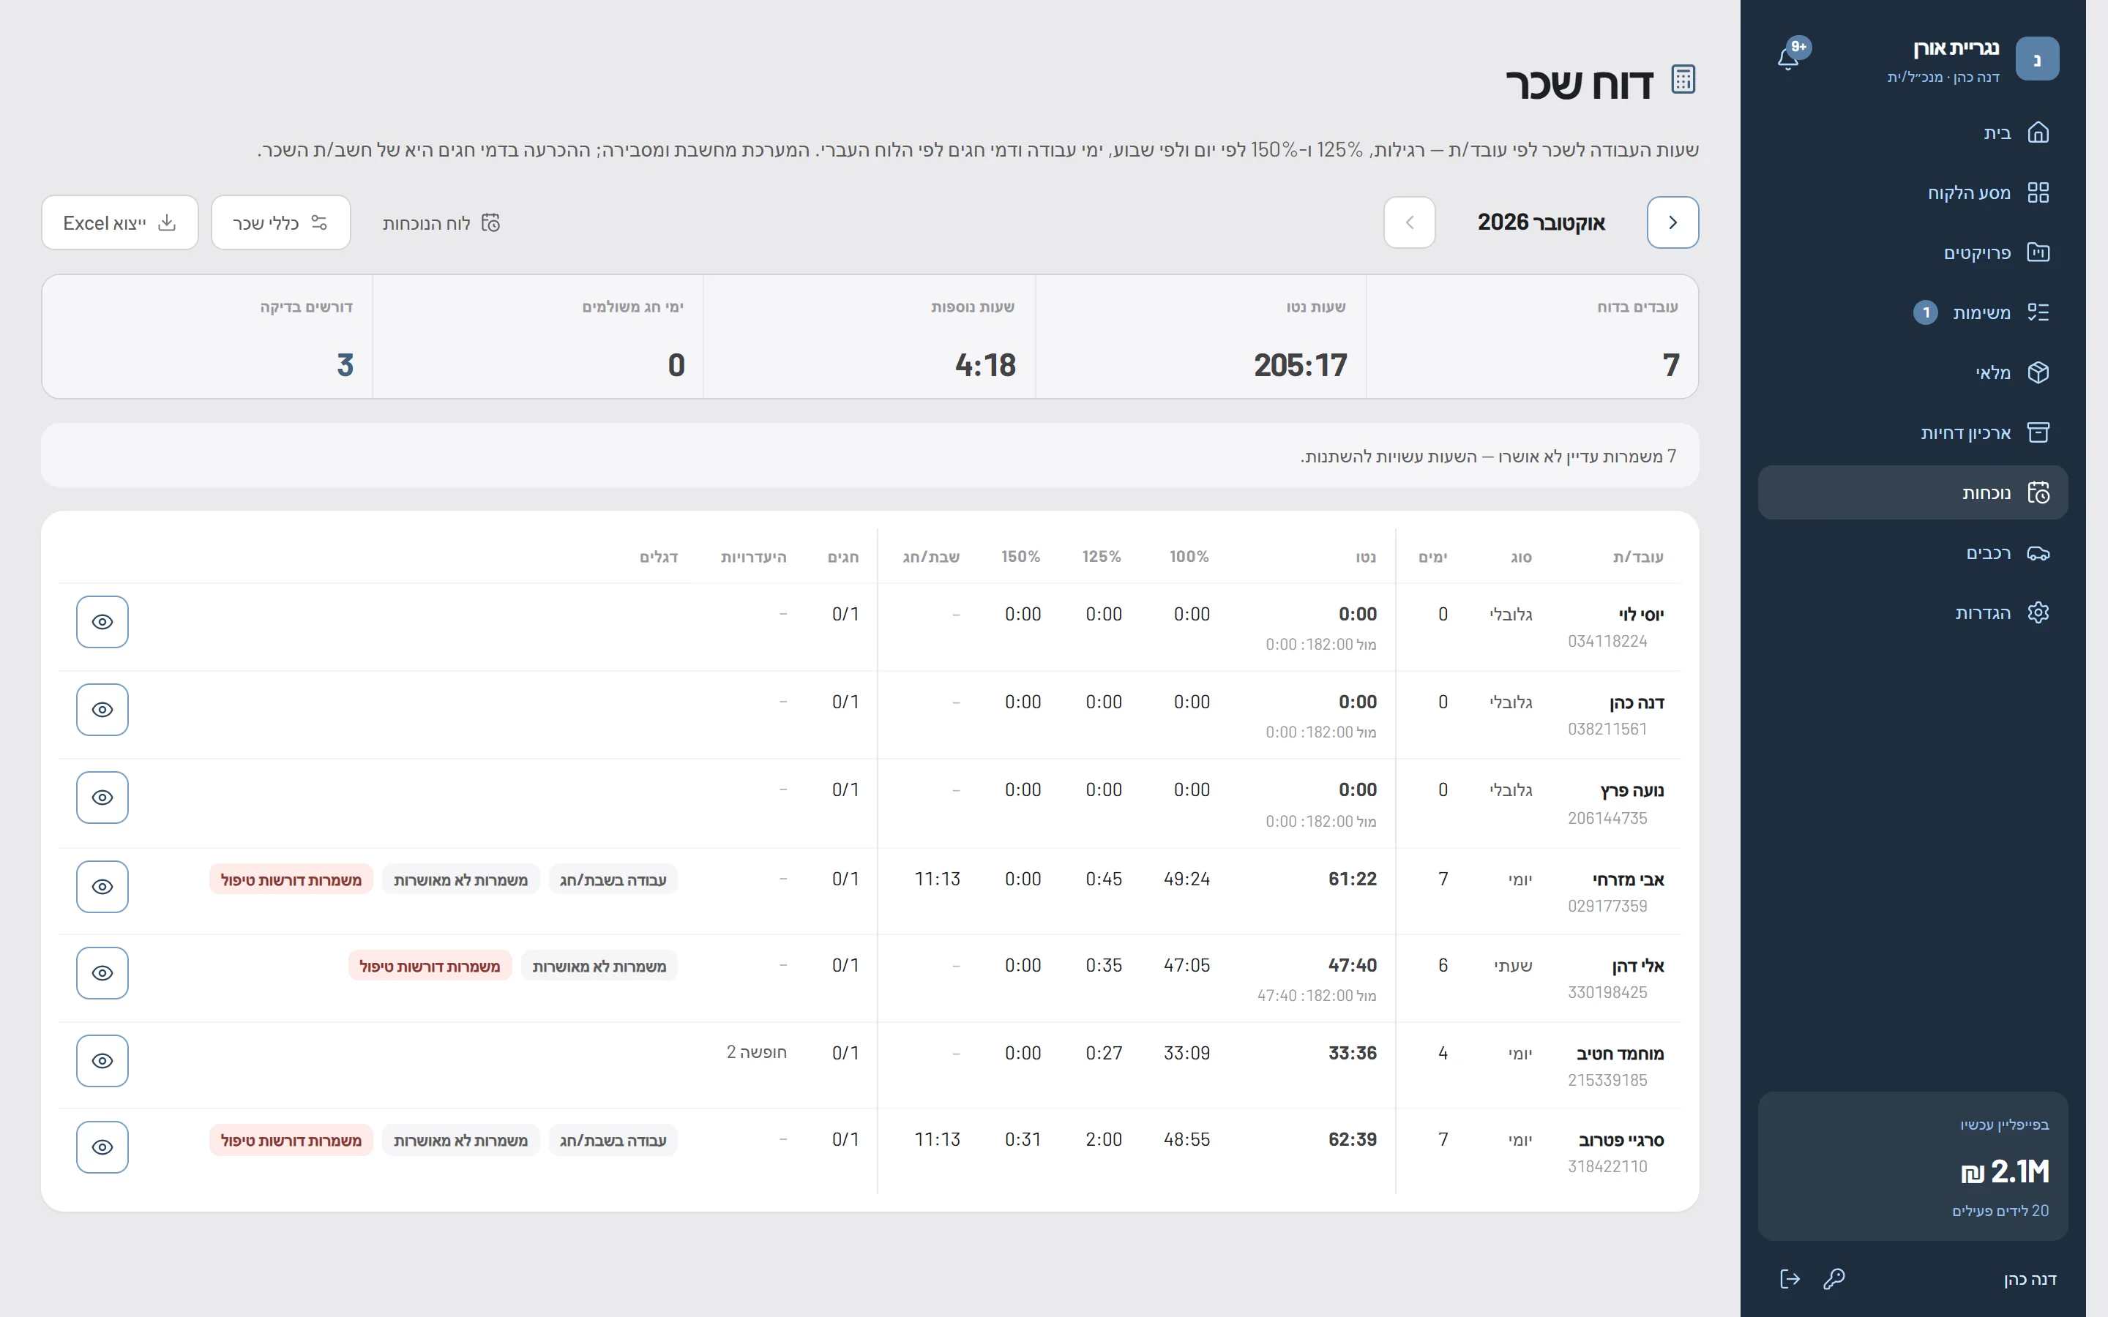Go to next month with left chevron
This screenshot has height=1317, width=2108.
1410,222
